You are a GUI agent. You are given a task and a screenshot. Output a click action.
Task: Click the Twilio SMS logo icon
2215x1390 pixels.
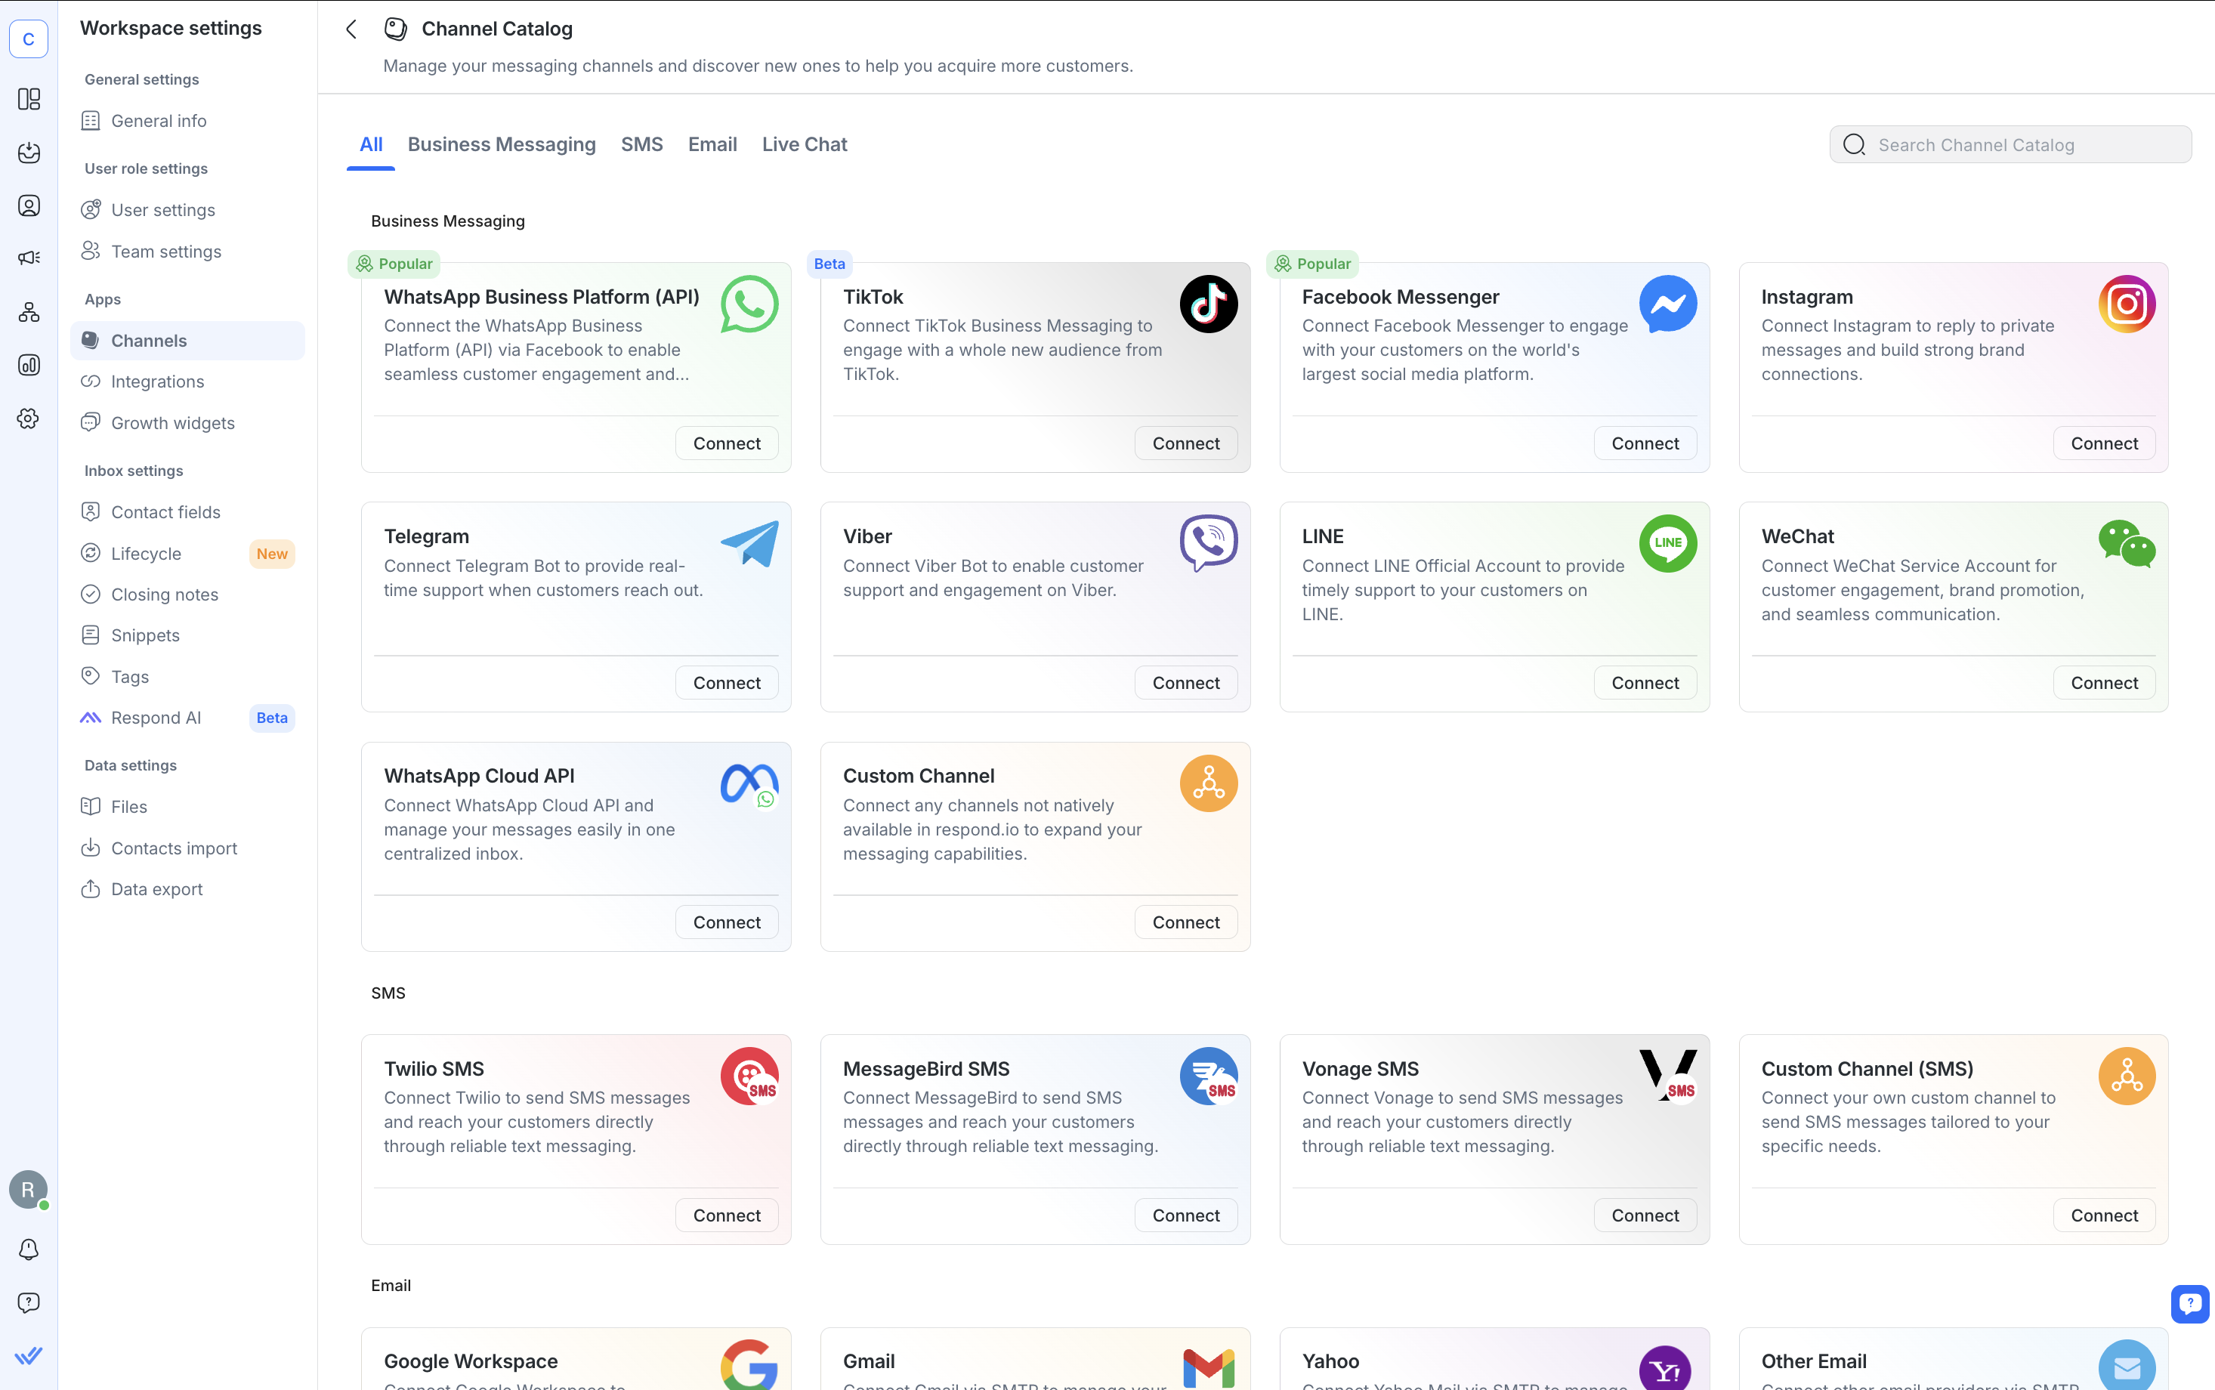[x=749, y=1076]
